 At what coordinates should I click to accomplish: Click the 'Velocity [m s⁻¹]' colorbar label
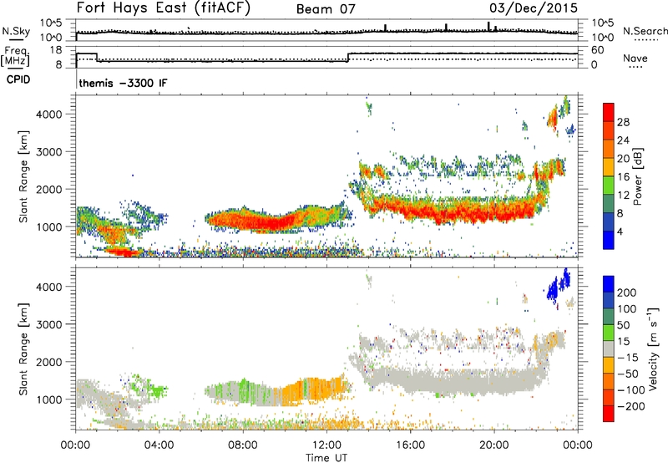point(653,349)
